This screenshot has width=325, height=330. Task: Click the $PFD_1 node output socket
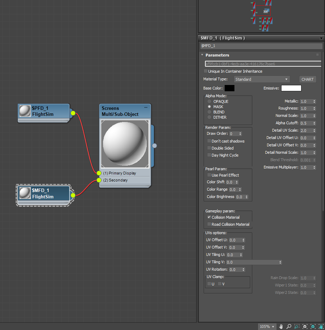(73, 113)
